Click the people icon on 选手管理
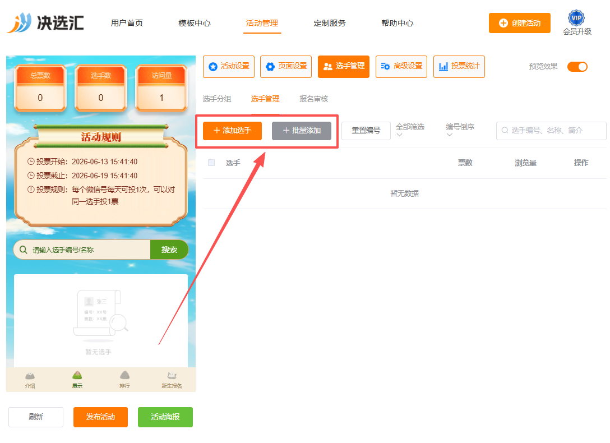This screenshot has height=443, width=610. (x=328, y=67)
